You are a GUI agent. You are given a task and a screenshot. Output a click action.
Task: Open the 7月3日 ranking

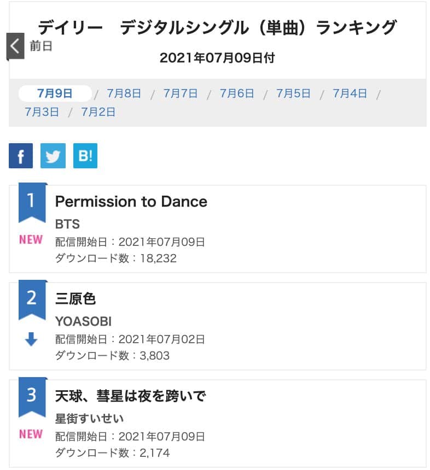[x=42, y=112]
